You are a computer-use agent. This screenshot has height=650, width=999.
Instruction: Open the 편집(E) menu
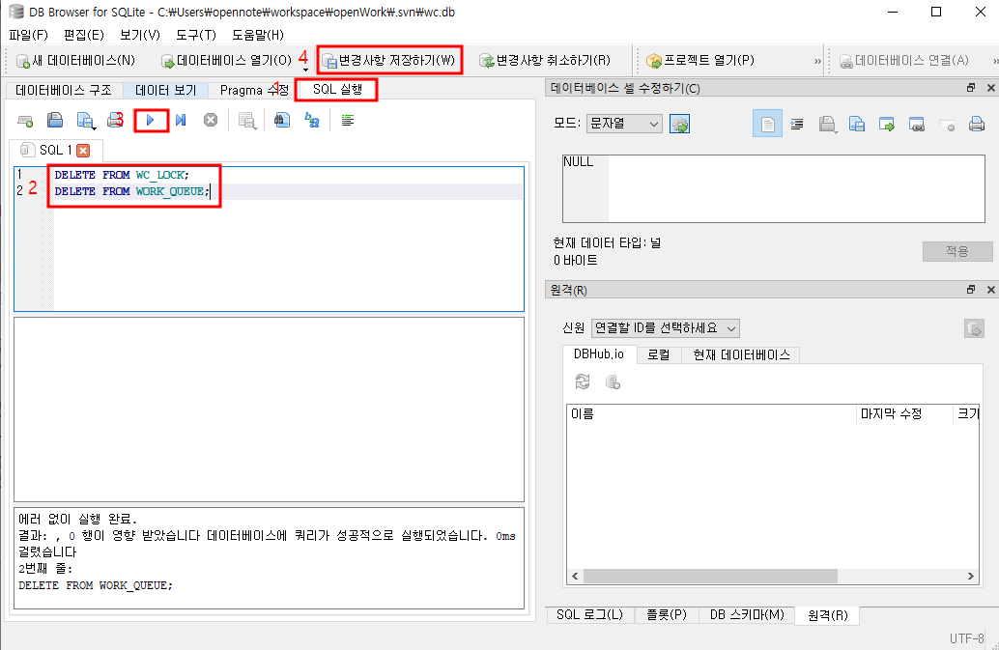tap(83, 35)
